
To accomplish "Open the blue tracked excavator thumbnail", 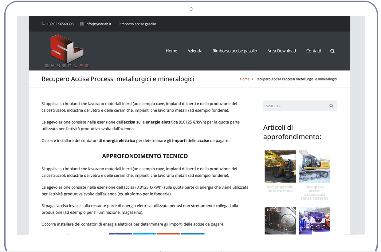I will pos(314,166).
